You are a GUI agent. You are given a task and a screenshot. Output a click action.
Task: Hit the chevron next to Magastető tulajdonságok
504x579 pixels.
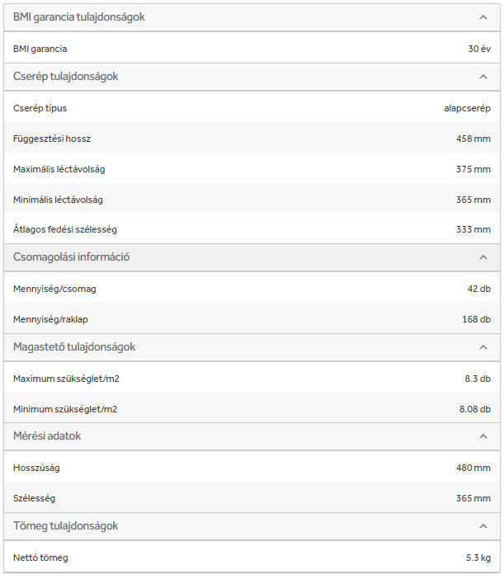[483, 347]
